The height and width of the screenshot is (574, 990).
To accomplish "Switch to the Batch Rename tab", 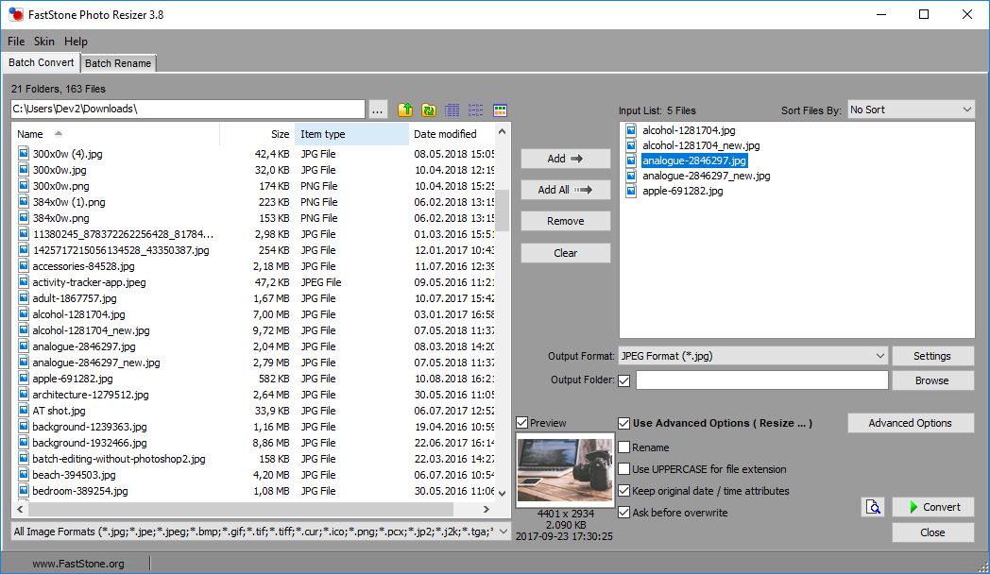I will click(x=118, y=63).
